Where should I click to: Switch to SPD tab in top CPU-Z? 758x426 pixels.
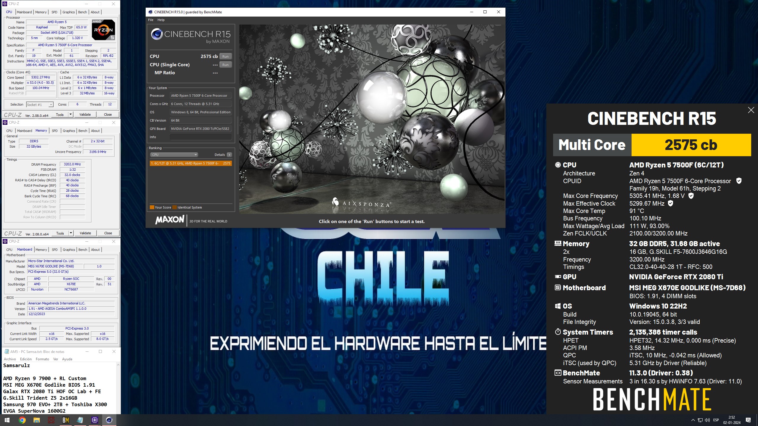click(x=54, y=12)
